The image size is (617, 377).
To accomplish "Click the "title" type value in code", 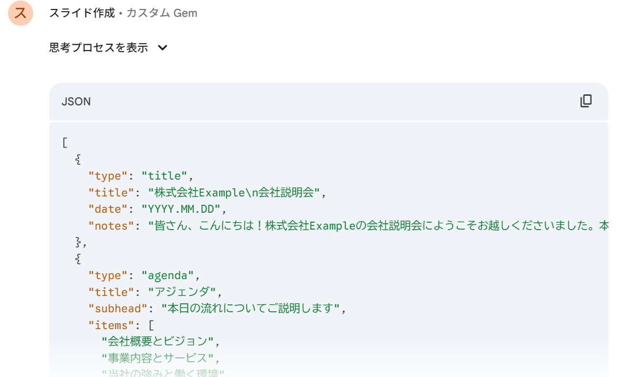I will pos(164,176).
